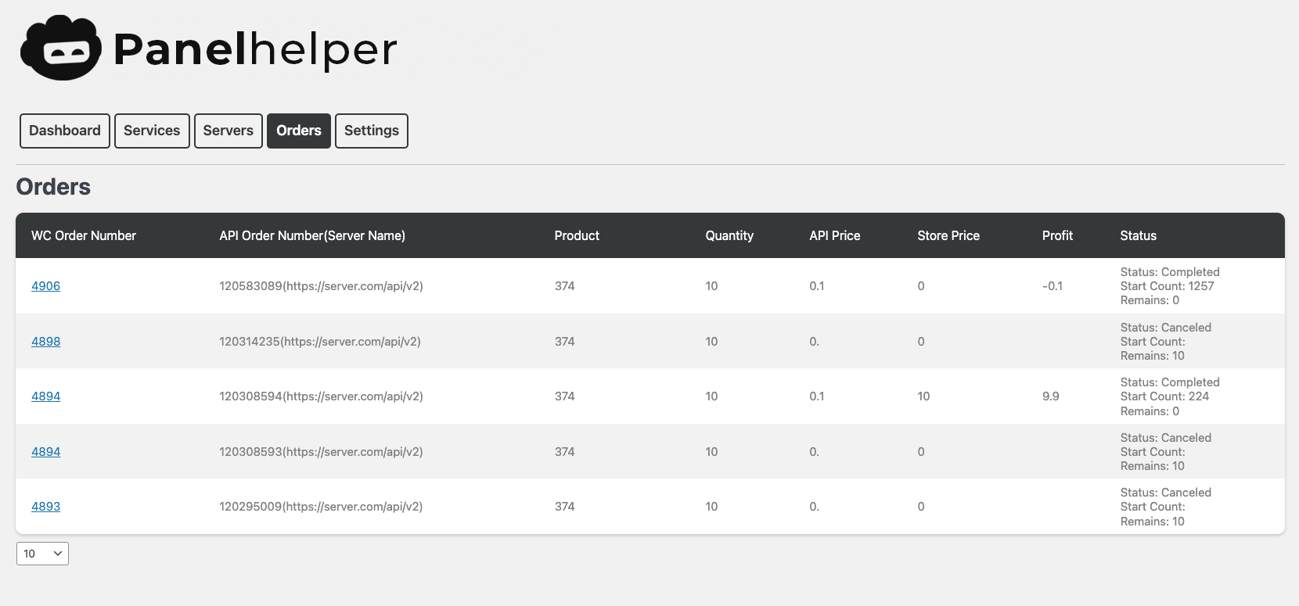Open order 4894 link with API order 120308593
The height and width of the screenshot is (606, 1299).
click(45, 452)
